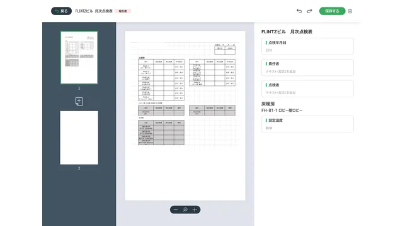
Task: Click the 床暖房 section heading
Action: click(x=268, y=104)
